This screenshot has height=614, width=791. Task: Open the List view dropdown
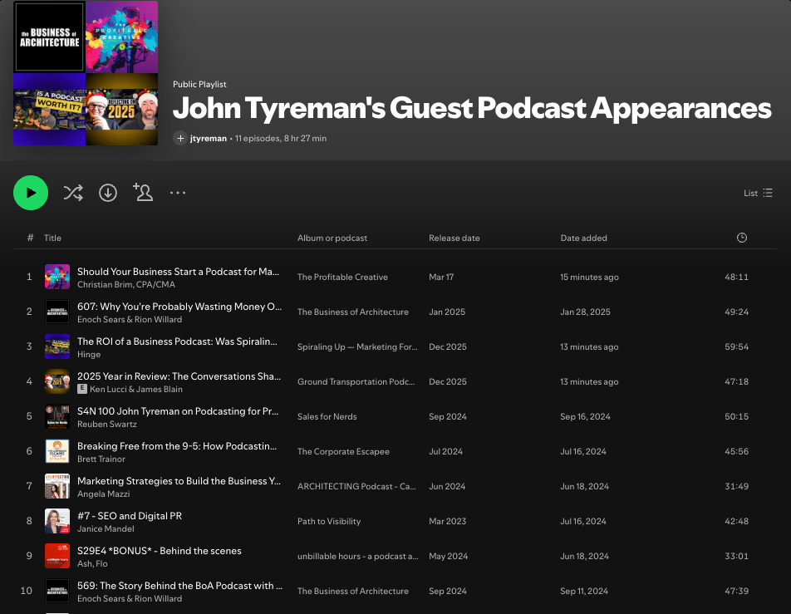[758, 193]
